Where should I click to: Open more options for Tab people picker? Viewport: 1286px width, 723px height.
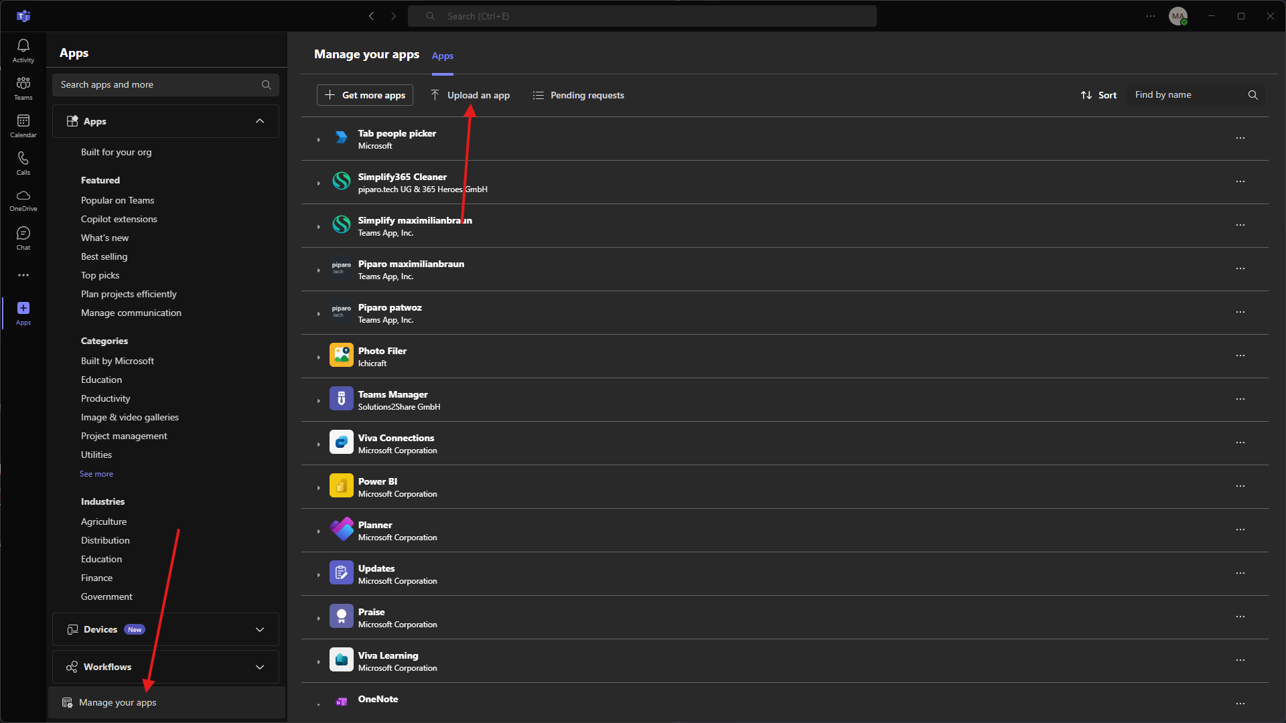coord(1240,138)
